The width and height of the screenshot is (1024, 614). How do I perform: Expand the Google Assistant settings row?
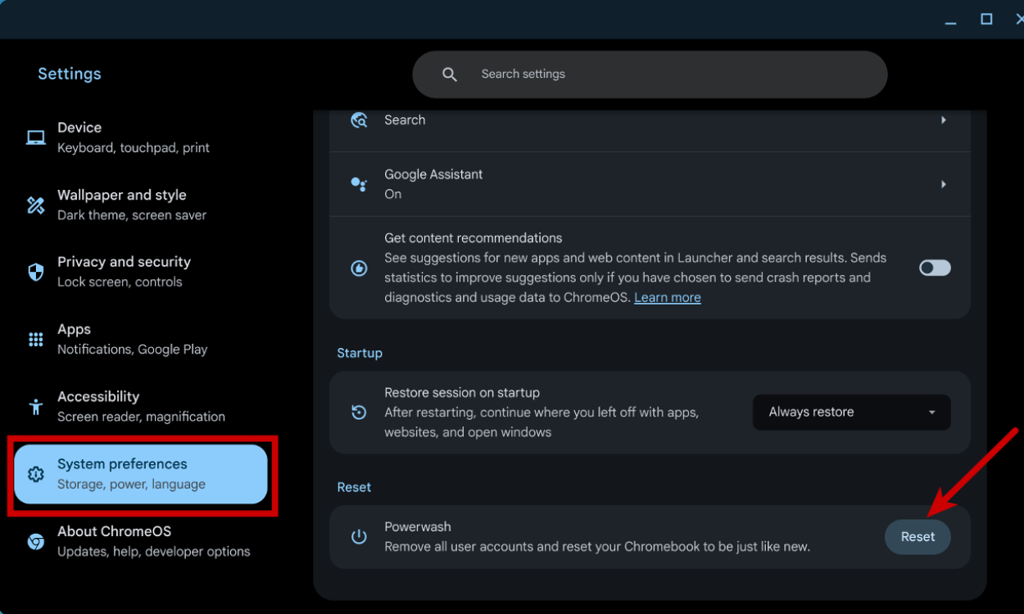pos(943,183)
